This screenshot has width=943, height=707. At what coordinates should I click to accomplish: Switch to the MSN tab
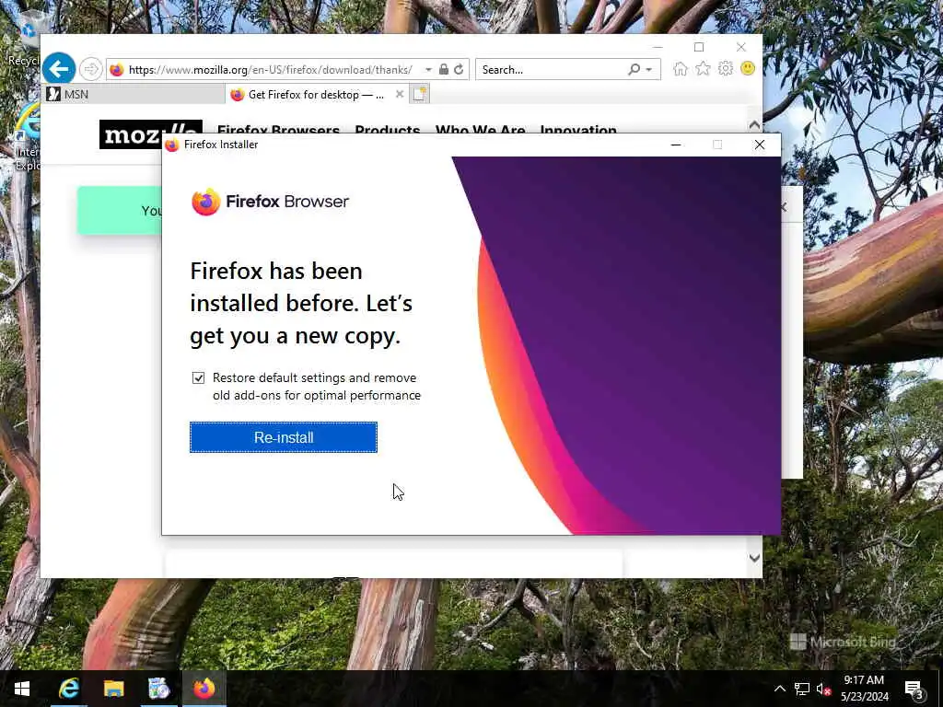(x=133, y=95)
